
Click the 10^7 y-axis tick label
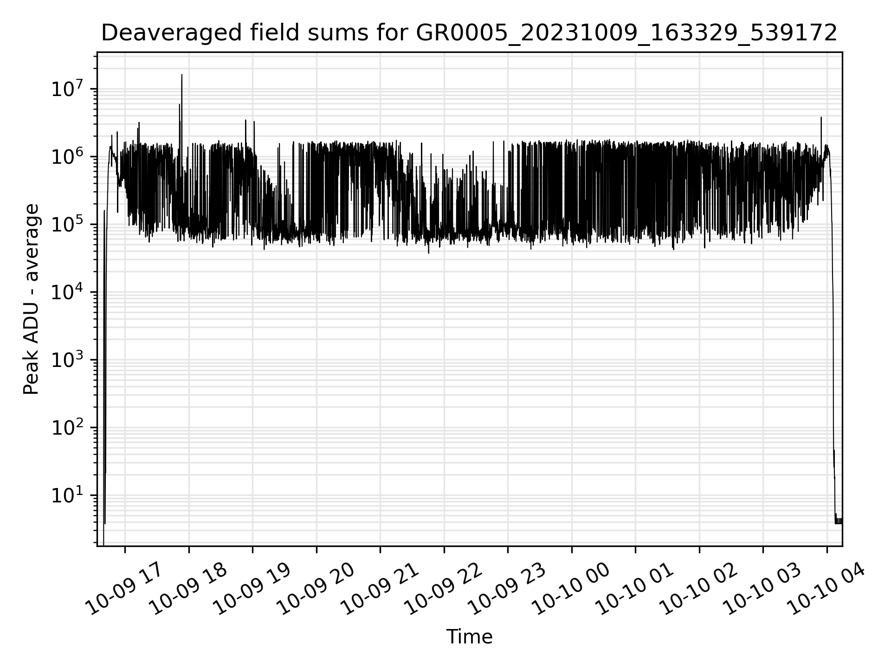(68, 89)
